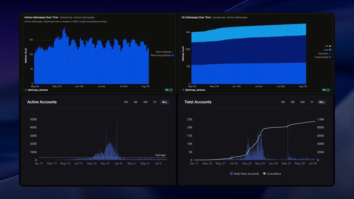Open Variational: Active Addresses link in Active Addresses panel
This screenshot has height=199, width=354.
[x=77, y=17]
